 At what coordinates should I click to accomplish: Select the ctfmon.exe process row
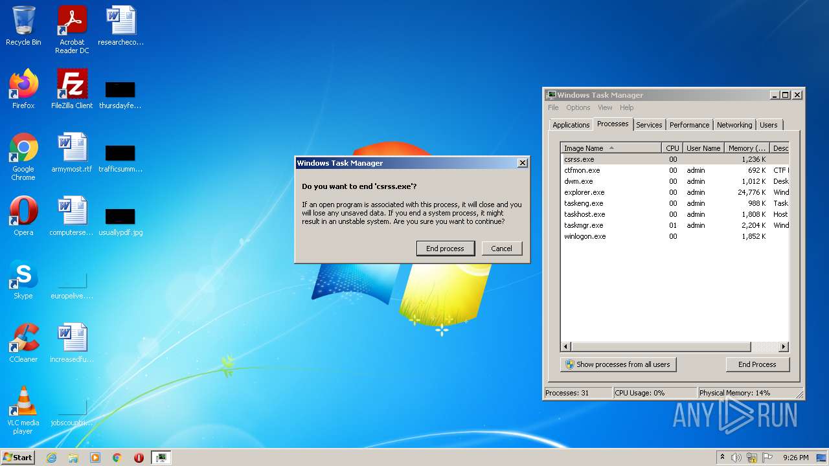675,170
